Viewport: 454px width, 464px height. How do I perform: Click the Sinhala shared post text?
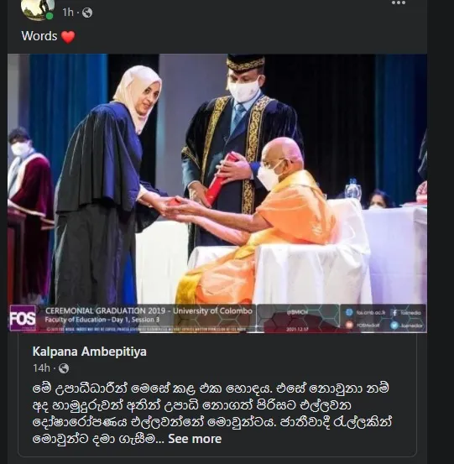tap(212, 414)
